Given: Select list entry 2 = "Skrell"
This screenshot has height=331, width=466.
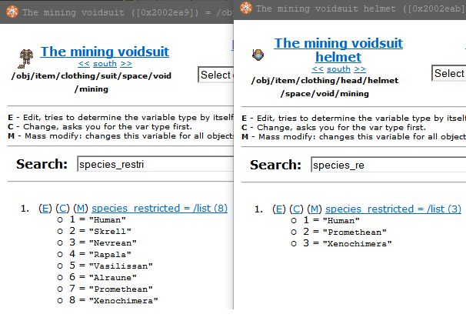Looking at the screenshot, I should tap(101, 231).
